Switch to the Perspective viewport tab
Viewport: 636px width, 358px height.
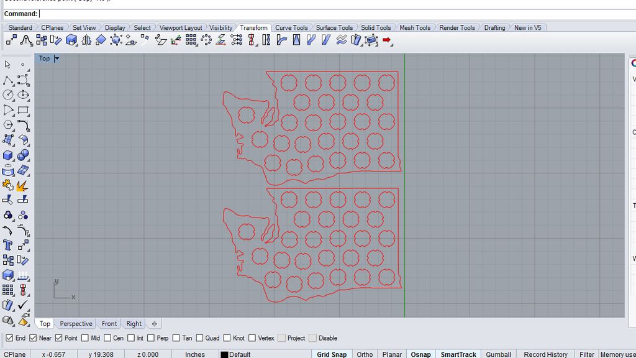point(76,323)
